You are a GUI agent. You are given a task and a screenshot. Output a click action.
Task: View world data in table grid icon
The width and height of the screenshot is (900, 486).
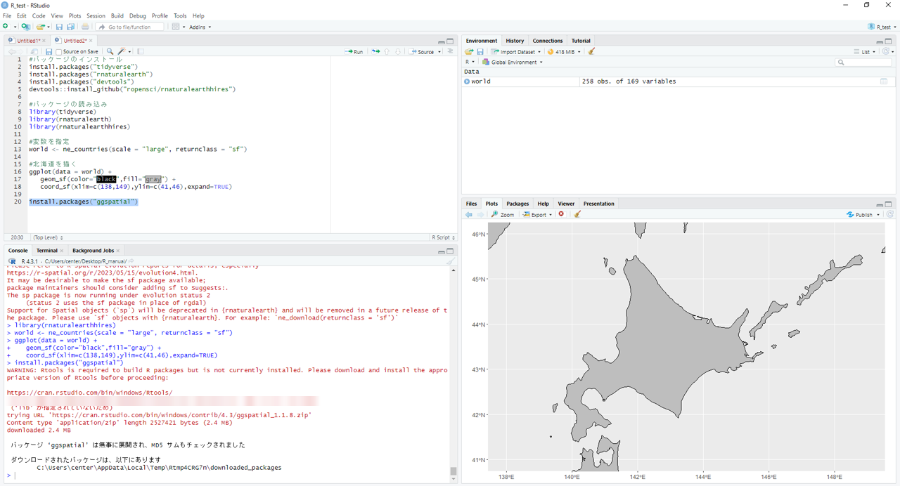[x=884, y=81]
